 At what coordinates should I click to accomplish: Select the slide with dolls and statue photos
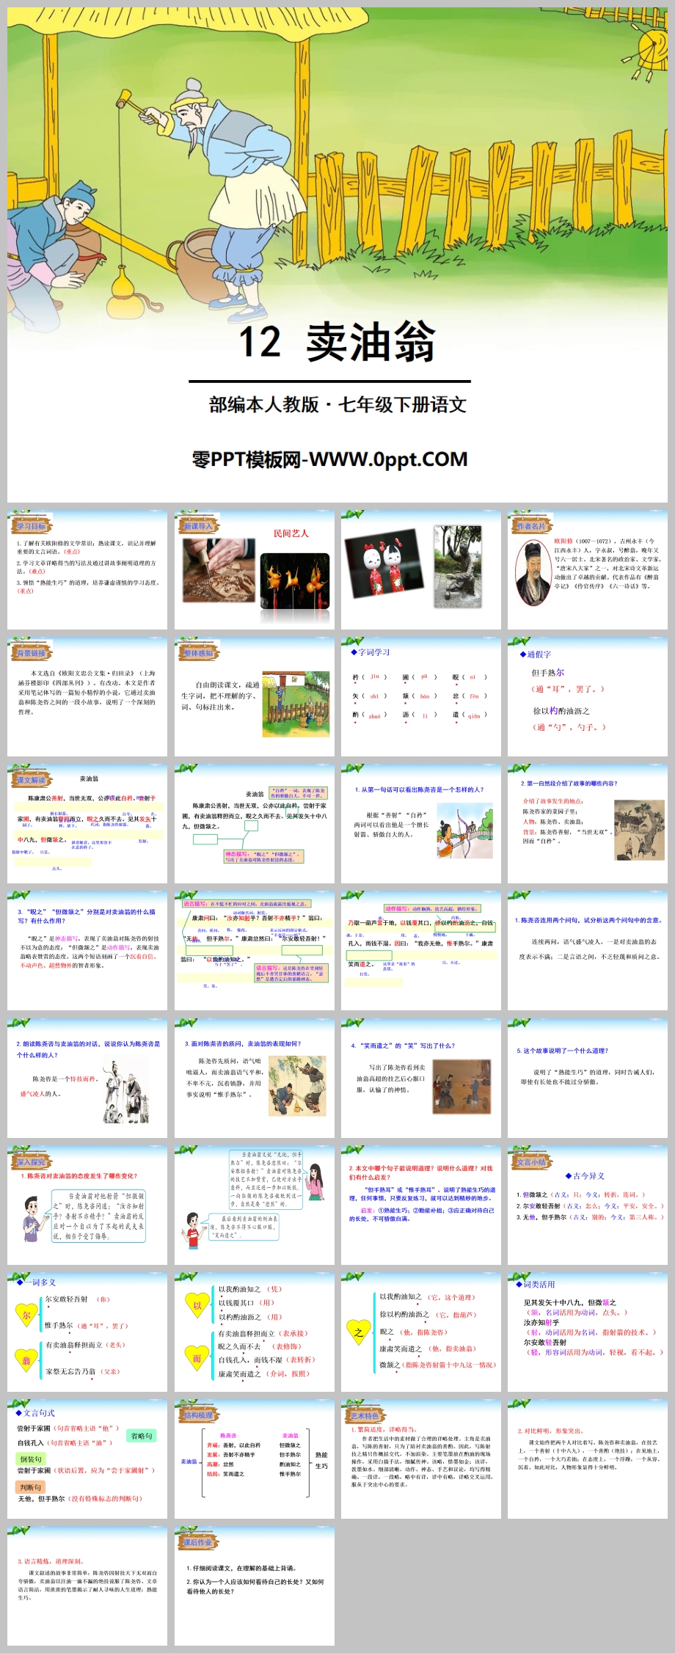[x=421, y=569]
